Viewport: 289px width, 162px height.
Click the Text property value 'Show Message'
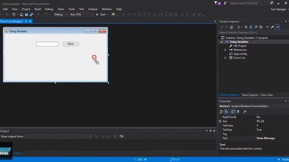[266, 138]
